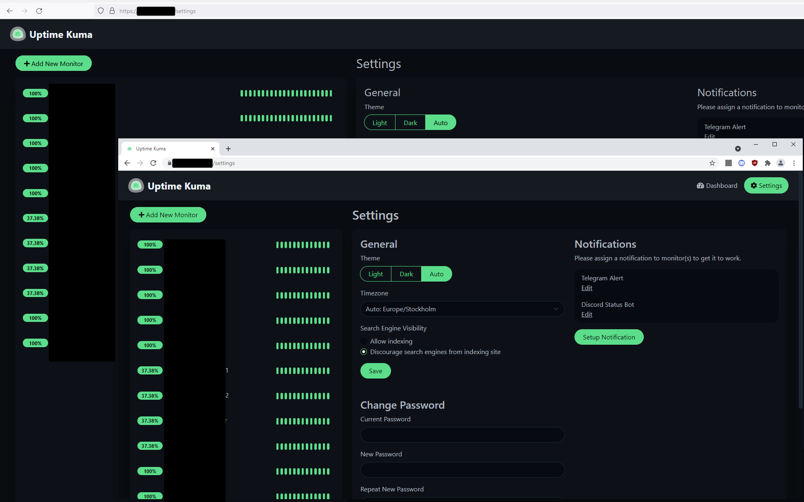The width and height of the screenshot is (804, 502).
Task: Open the Chrome profile avatar menu
Action: [781, 163]
